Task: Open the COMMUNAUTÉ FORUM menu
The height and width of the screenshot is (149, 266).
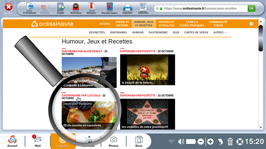Action: tap(219, 24)
